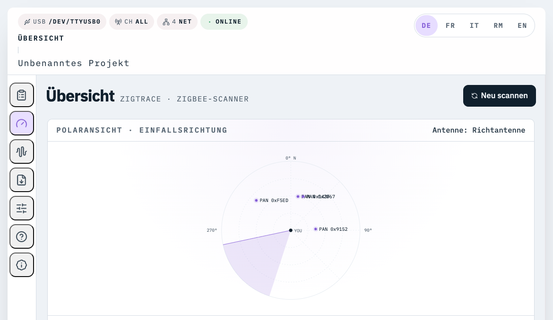
Task: Click the Unbenanntes Projekt title
Action: [x=74, y=63]
